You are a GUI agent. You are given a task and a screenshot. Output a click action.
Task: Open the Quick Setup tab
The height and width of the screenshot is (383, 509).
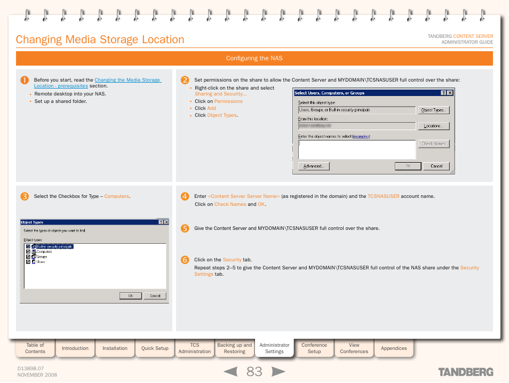click(x=155, y=348)
